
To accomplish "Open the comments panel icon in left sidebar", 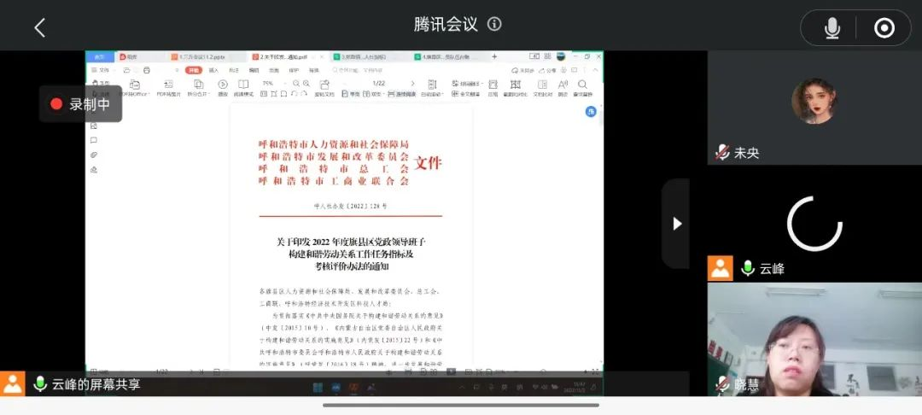I will pyautogui.click(x=94, y=140).
